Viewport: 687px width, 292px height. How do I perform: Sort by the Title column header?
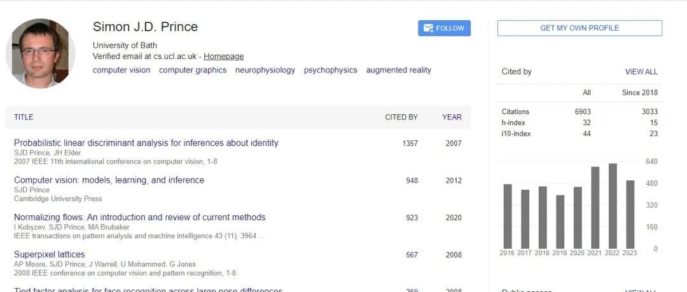(24, 117)
